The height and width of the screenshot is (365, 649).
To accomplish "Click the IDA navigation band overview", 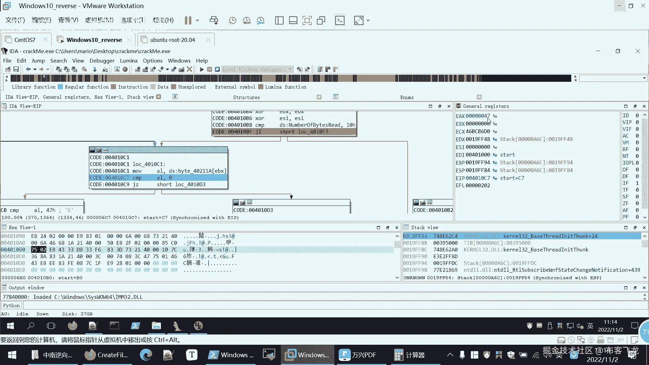I will point(291,78).
